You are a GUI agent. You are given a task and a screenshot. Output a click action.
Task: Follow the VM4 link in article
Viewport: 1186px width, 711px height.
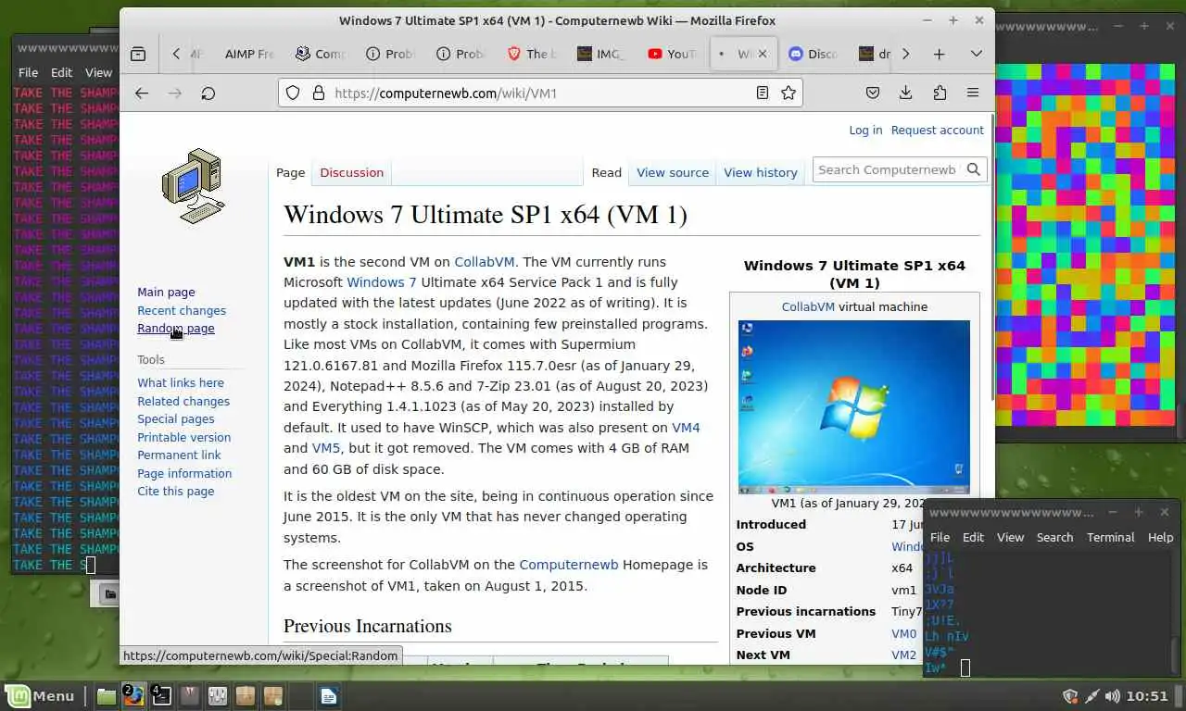coord(686,428)
